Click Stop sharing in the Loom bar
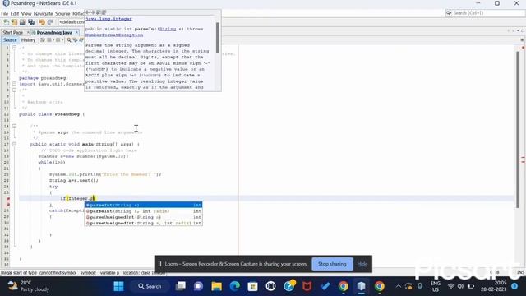526x296 pixels. click(332, 264)
